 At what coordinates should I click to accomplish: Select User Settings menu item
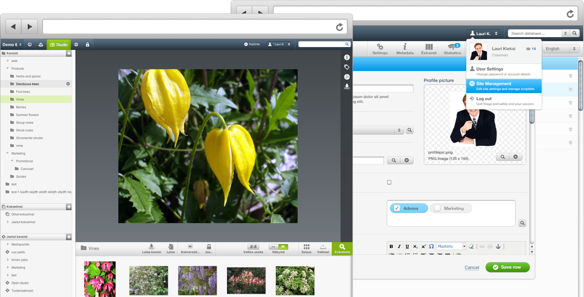click(x=504, y=71)
